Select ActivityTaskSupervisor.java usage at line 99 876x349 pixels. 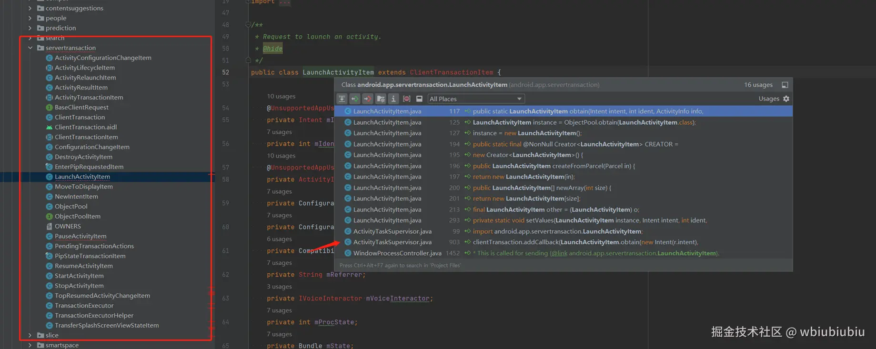click(x=564, y=231)
